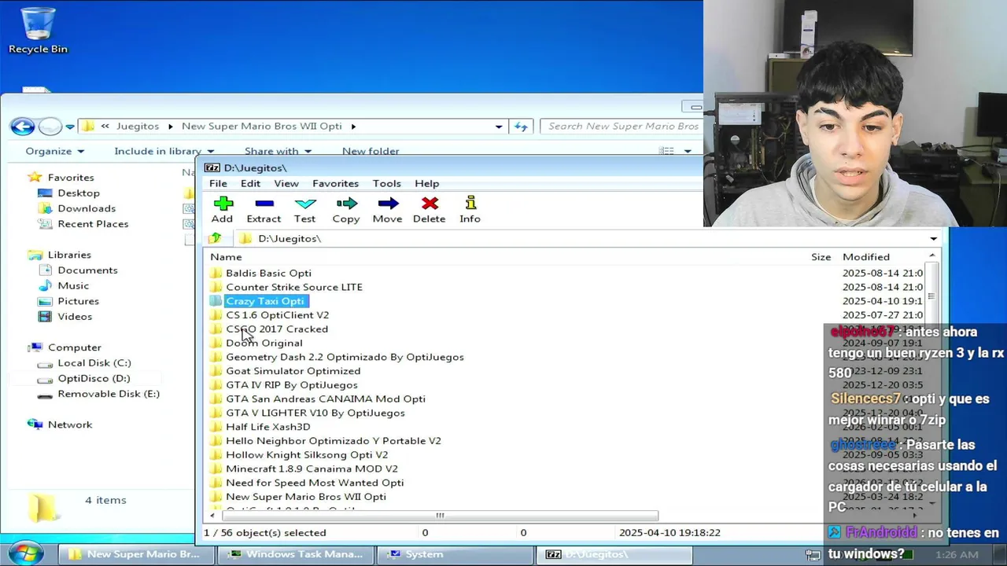This screenshot has height=566, width=1007.
Task: Select Network in Explorer sidebar
Action: click(70, 424)
